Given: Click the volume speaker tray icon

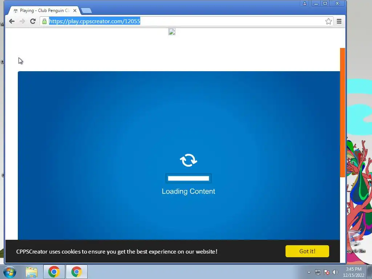Looking at the screenshot, I should [335, 272].
